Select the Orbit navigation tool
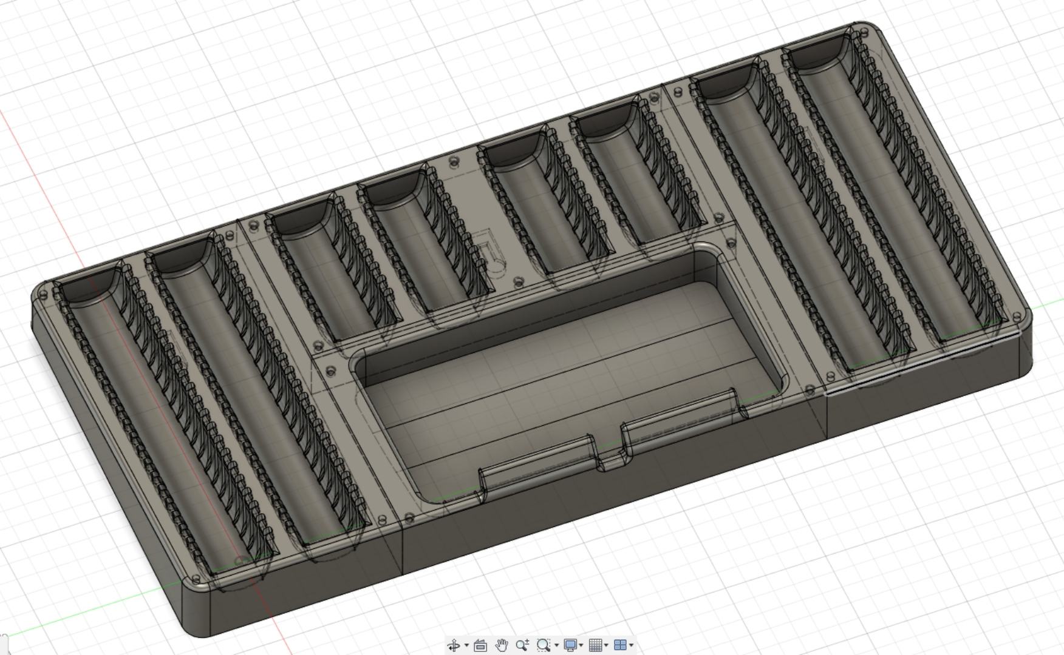The width and height of the screenshot is (1064, 655). 454,645
